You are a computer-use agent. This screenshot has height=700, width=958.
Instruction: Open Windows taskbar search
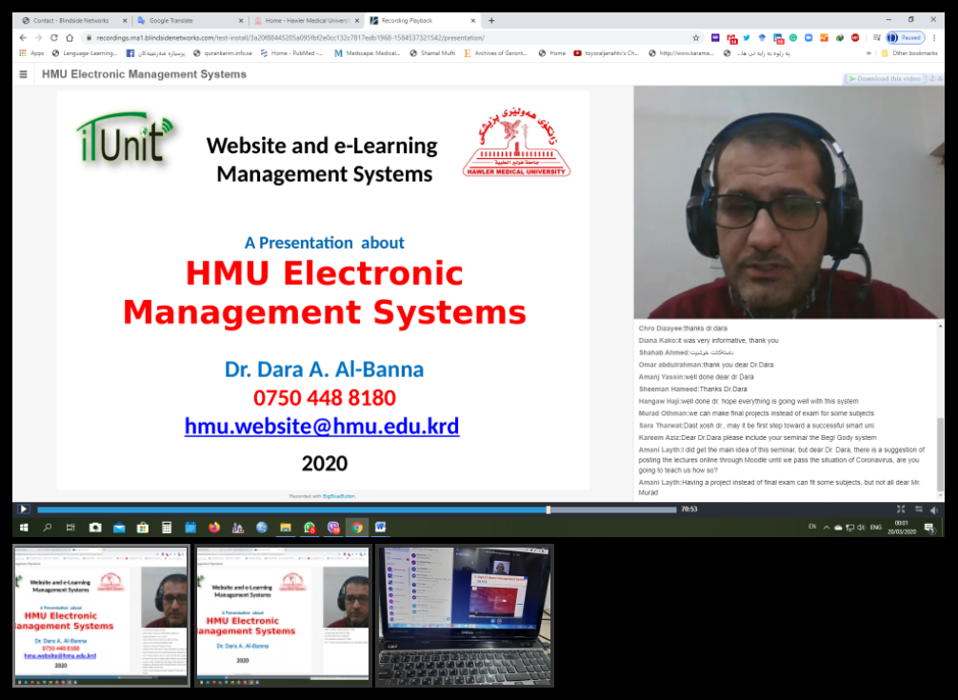(x=47, y=527)
